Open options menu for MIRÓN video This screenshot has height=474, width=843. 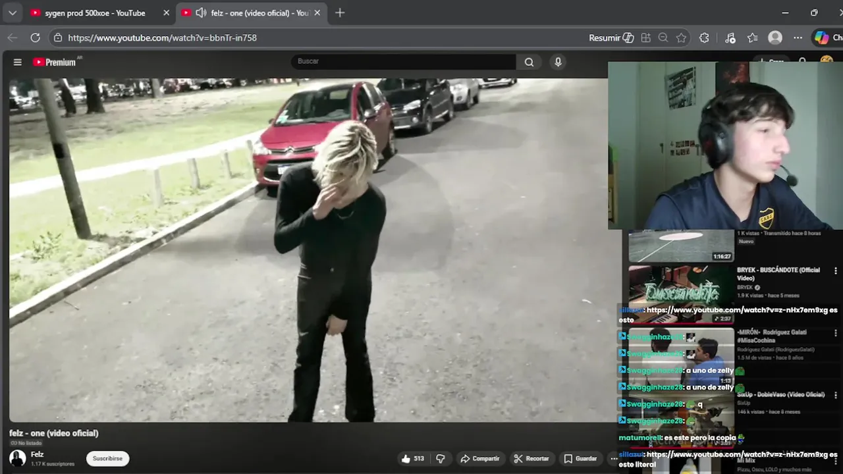click(x=836, y=332)
